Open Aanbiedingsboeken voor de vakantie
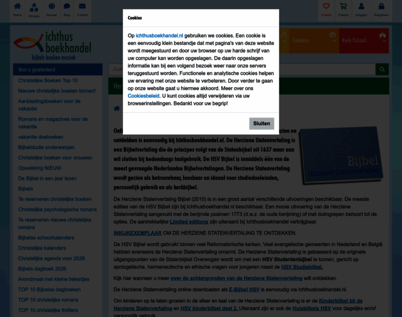The height and width of the screenshot is (317, 402). click(x=49, y=105)
